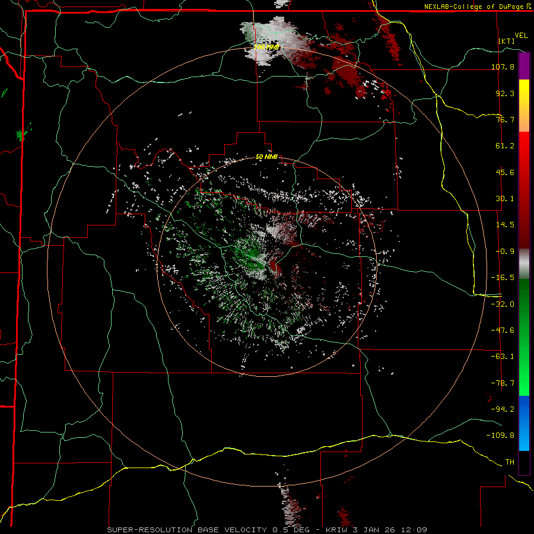
Task: Click the KRIW 3 JAN 26 12:09 timestamp
Action: (x=376, y=530)
